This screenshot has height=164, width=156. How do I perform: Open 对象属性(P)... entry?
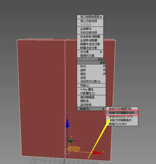(x=91, y=93)
